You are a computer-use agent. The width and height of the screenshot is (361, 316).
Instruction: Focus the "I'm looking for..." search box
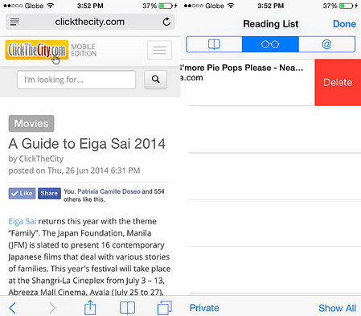pos(76,80)
